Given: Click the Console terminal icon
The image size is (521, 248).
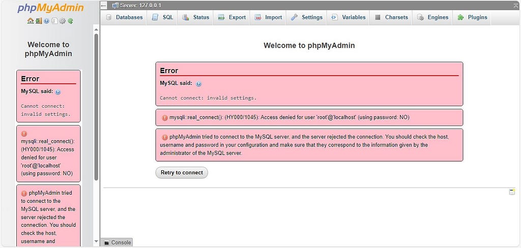Looking at the screenshot, I should [x=107, y=243].
